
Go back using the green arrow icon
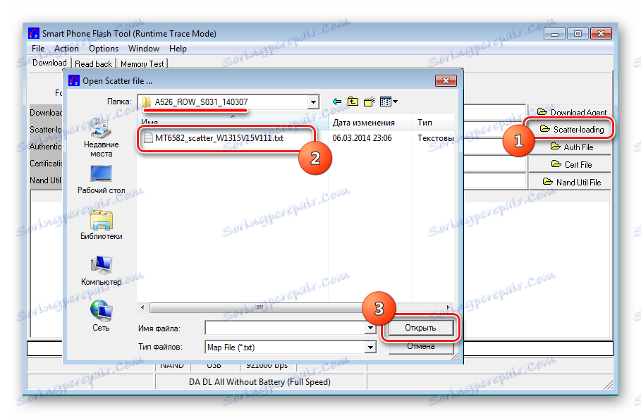[x=337, y=102]
